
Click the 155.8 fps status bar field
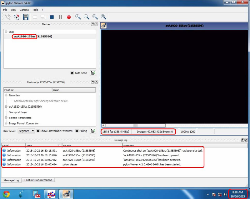116,132
